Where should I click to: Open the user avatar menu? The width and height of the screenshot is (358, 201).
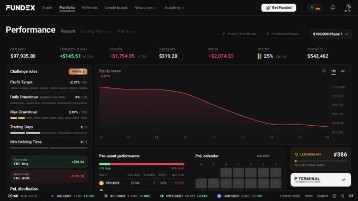[347, 8]
